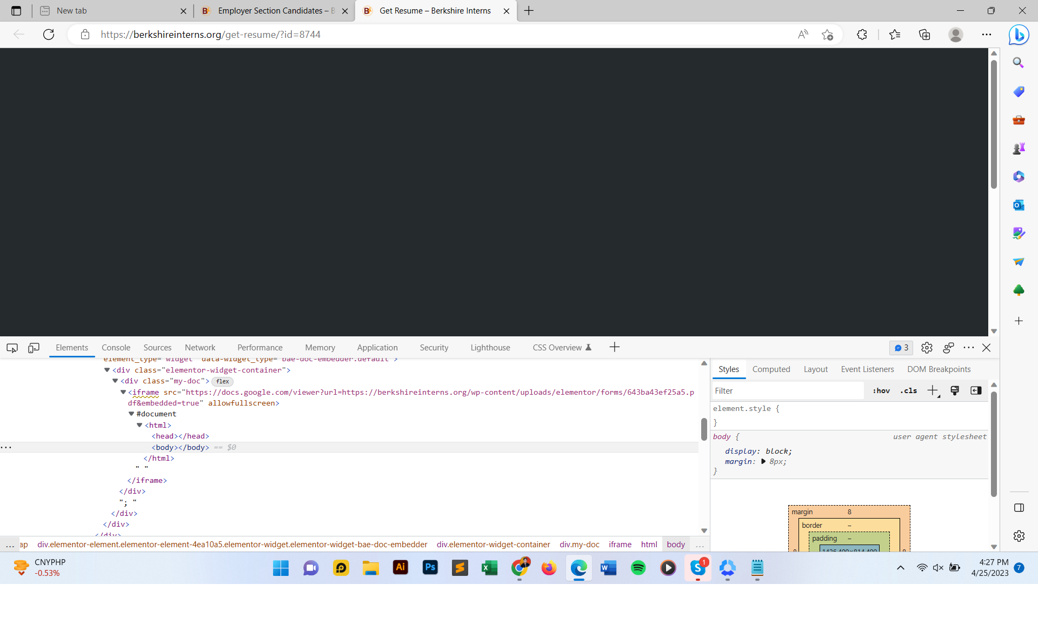Open DevTools more options ellipsis
This screenshot has width=1038, height=617.
pos(968,348)
